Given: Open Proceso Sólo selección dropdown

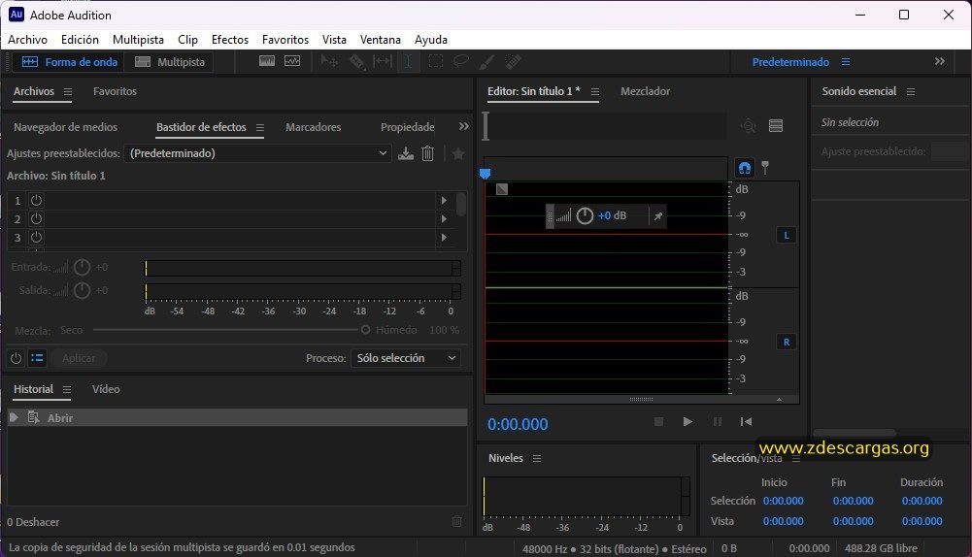Looking at the screenshot, I should (406, 358).
